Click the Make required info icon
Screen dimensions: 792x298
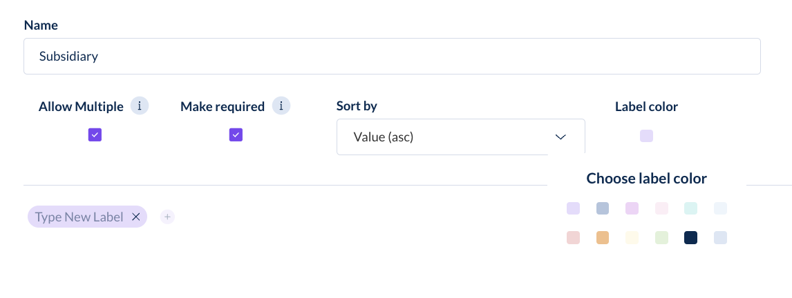pyautogui.click(x=281, y=106)
